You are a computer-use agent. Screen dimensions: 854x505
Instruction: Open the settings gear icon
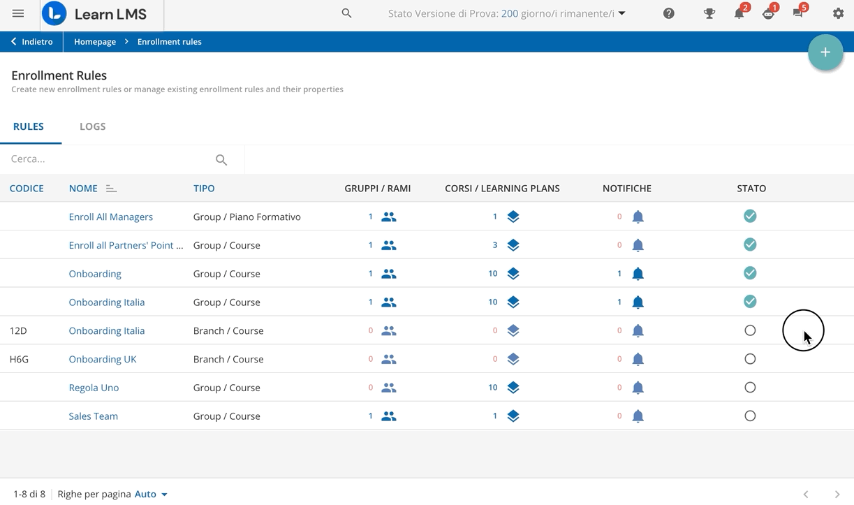coord(838,13)
